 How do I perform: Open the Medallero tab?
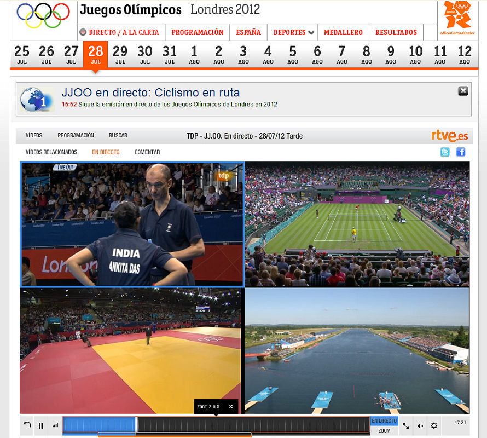[x=343, y=32]
